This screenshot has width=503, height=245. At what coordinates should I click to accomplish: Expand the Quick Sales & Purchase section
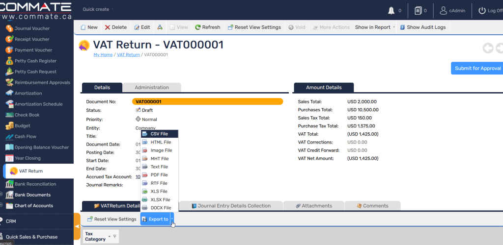(x=31, y=237)
